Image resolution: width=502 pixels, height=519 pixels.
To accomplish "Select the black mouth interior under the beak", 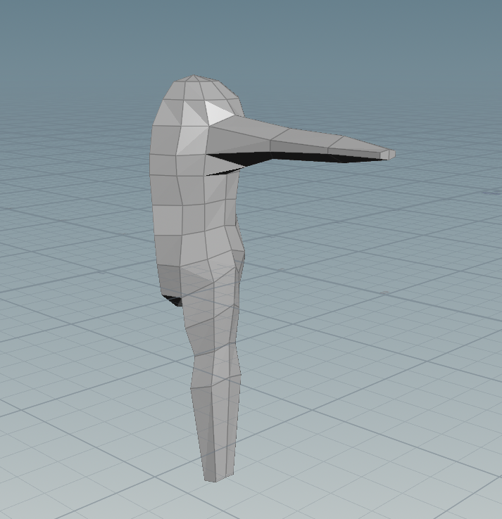I will (x=295, y=158).
